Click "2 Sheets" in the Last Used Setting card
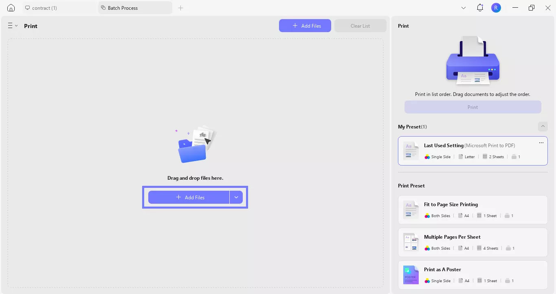 click(496, 157)
